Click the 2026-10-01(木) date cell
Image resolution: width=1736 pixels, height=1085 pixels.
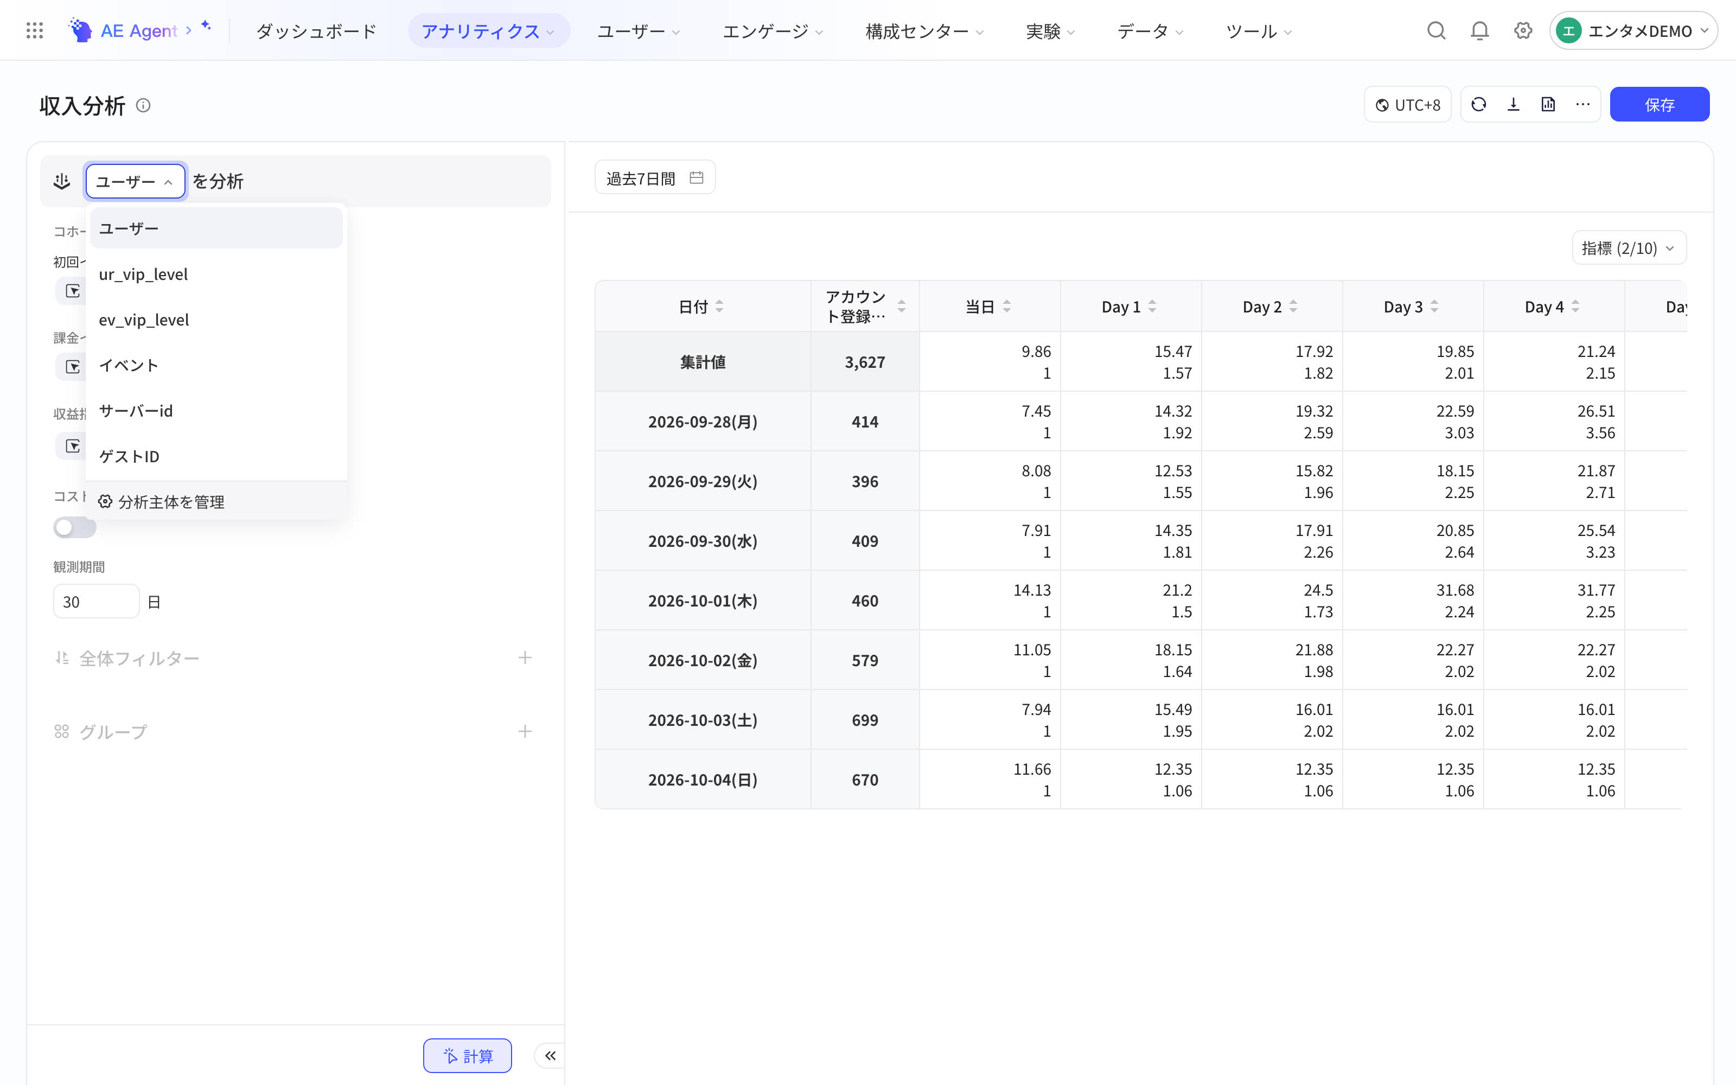(x=703, y=601)
